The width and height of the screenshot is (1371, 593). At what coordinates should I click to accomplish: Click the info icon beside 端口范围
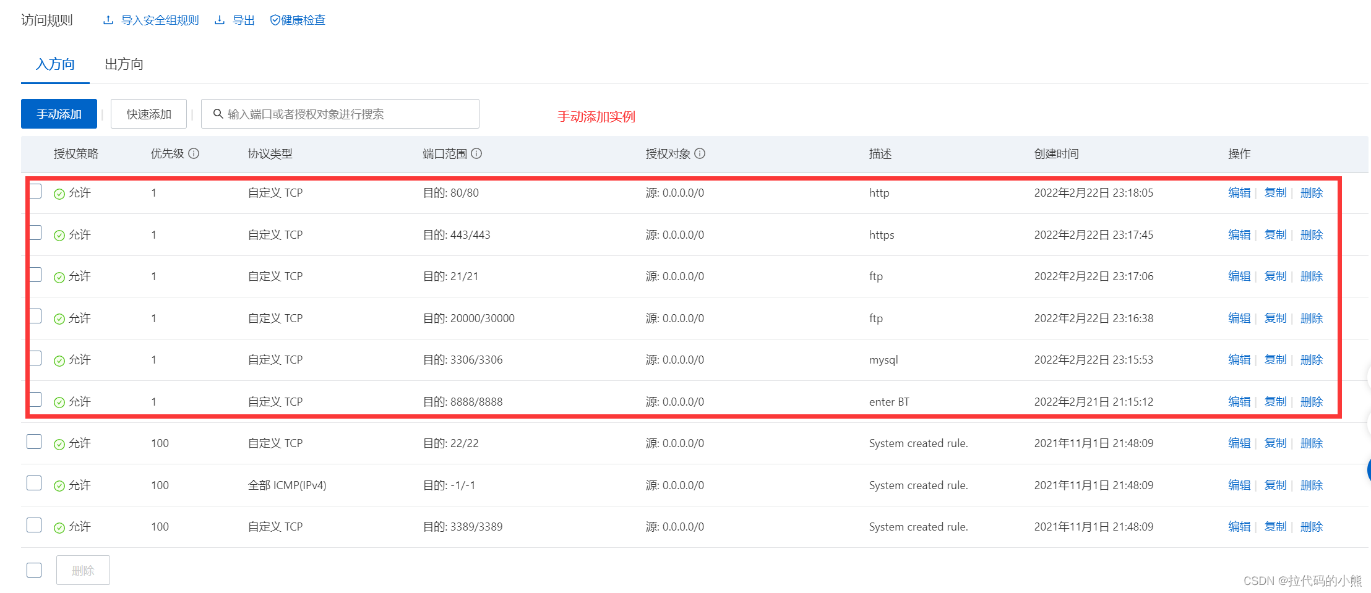coord(476,153)
